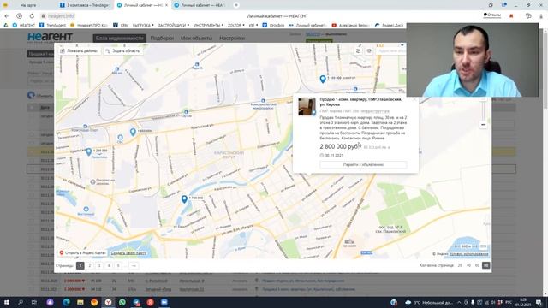Open 'Dropbox' bookmark
Screen dimensions: 548x308
pos(273,25)
